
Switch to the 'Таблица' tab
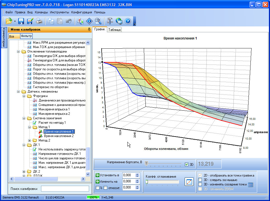[114, 30]
